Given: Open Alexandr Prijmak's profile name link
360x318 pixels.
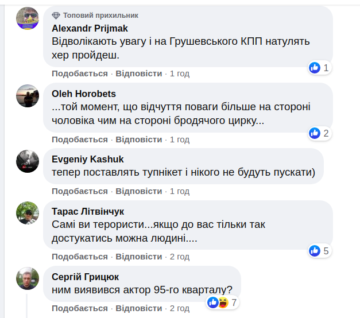Looking at the screenshot, I should tap(90, 28).
